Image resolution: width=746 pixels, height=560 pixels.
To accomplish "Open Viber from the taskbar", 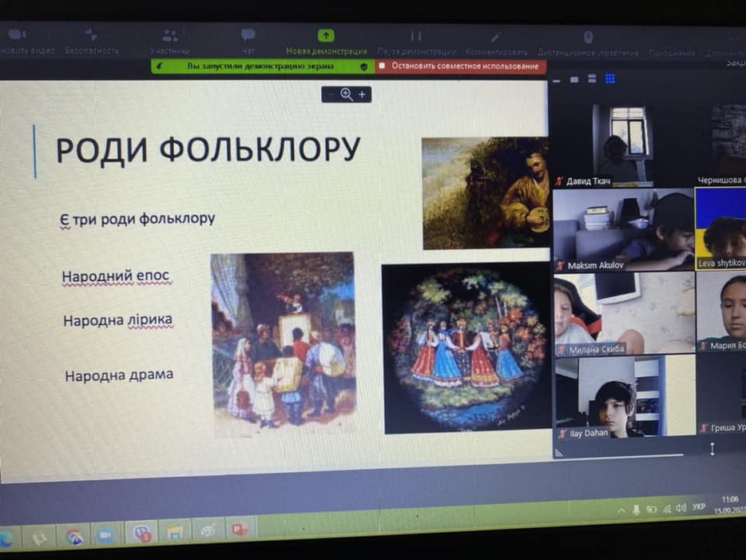I will coord(142,534).
